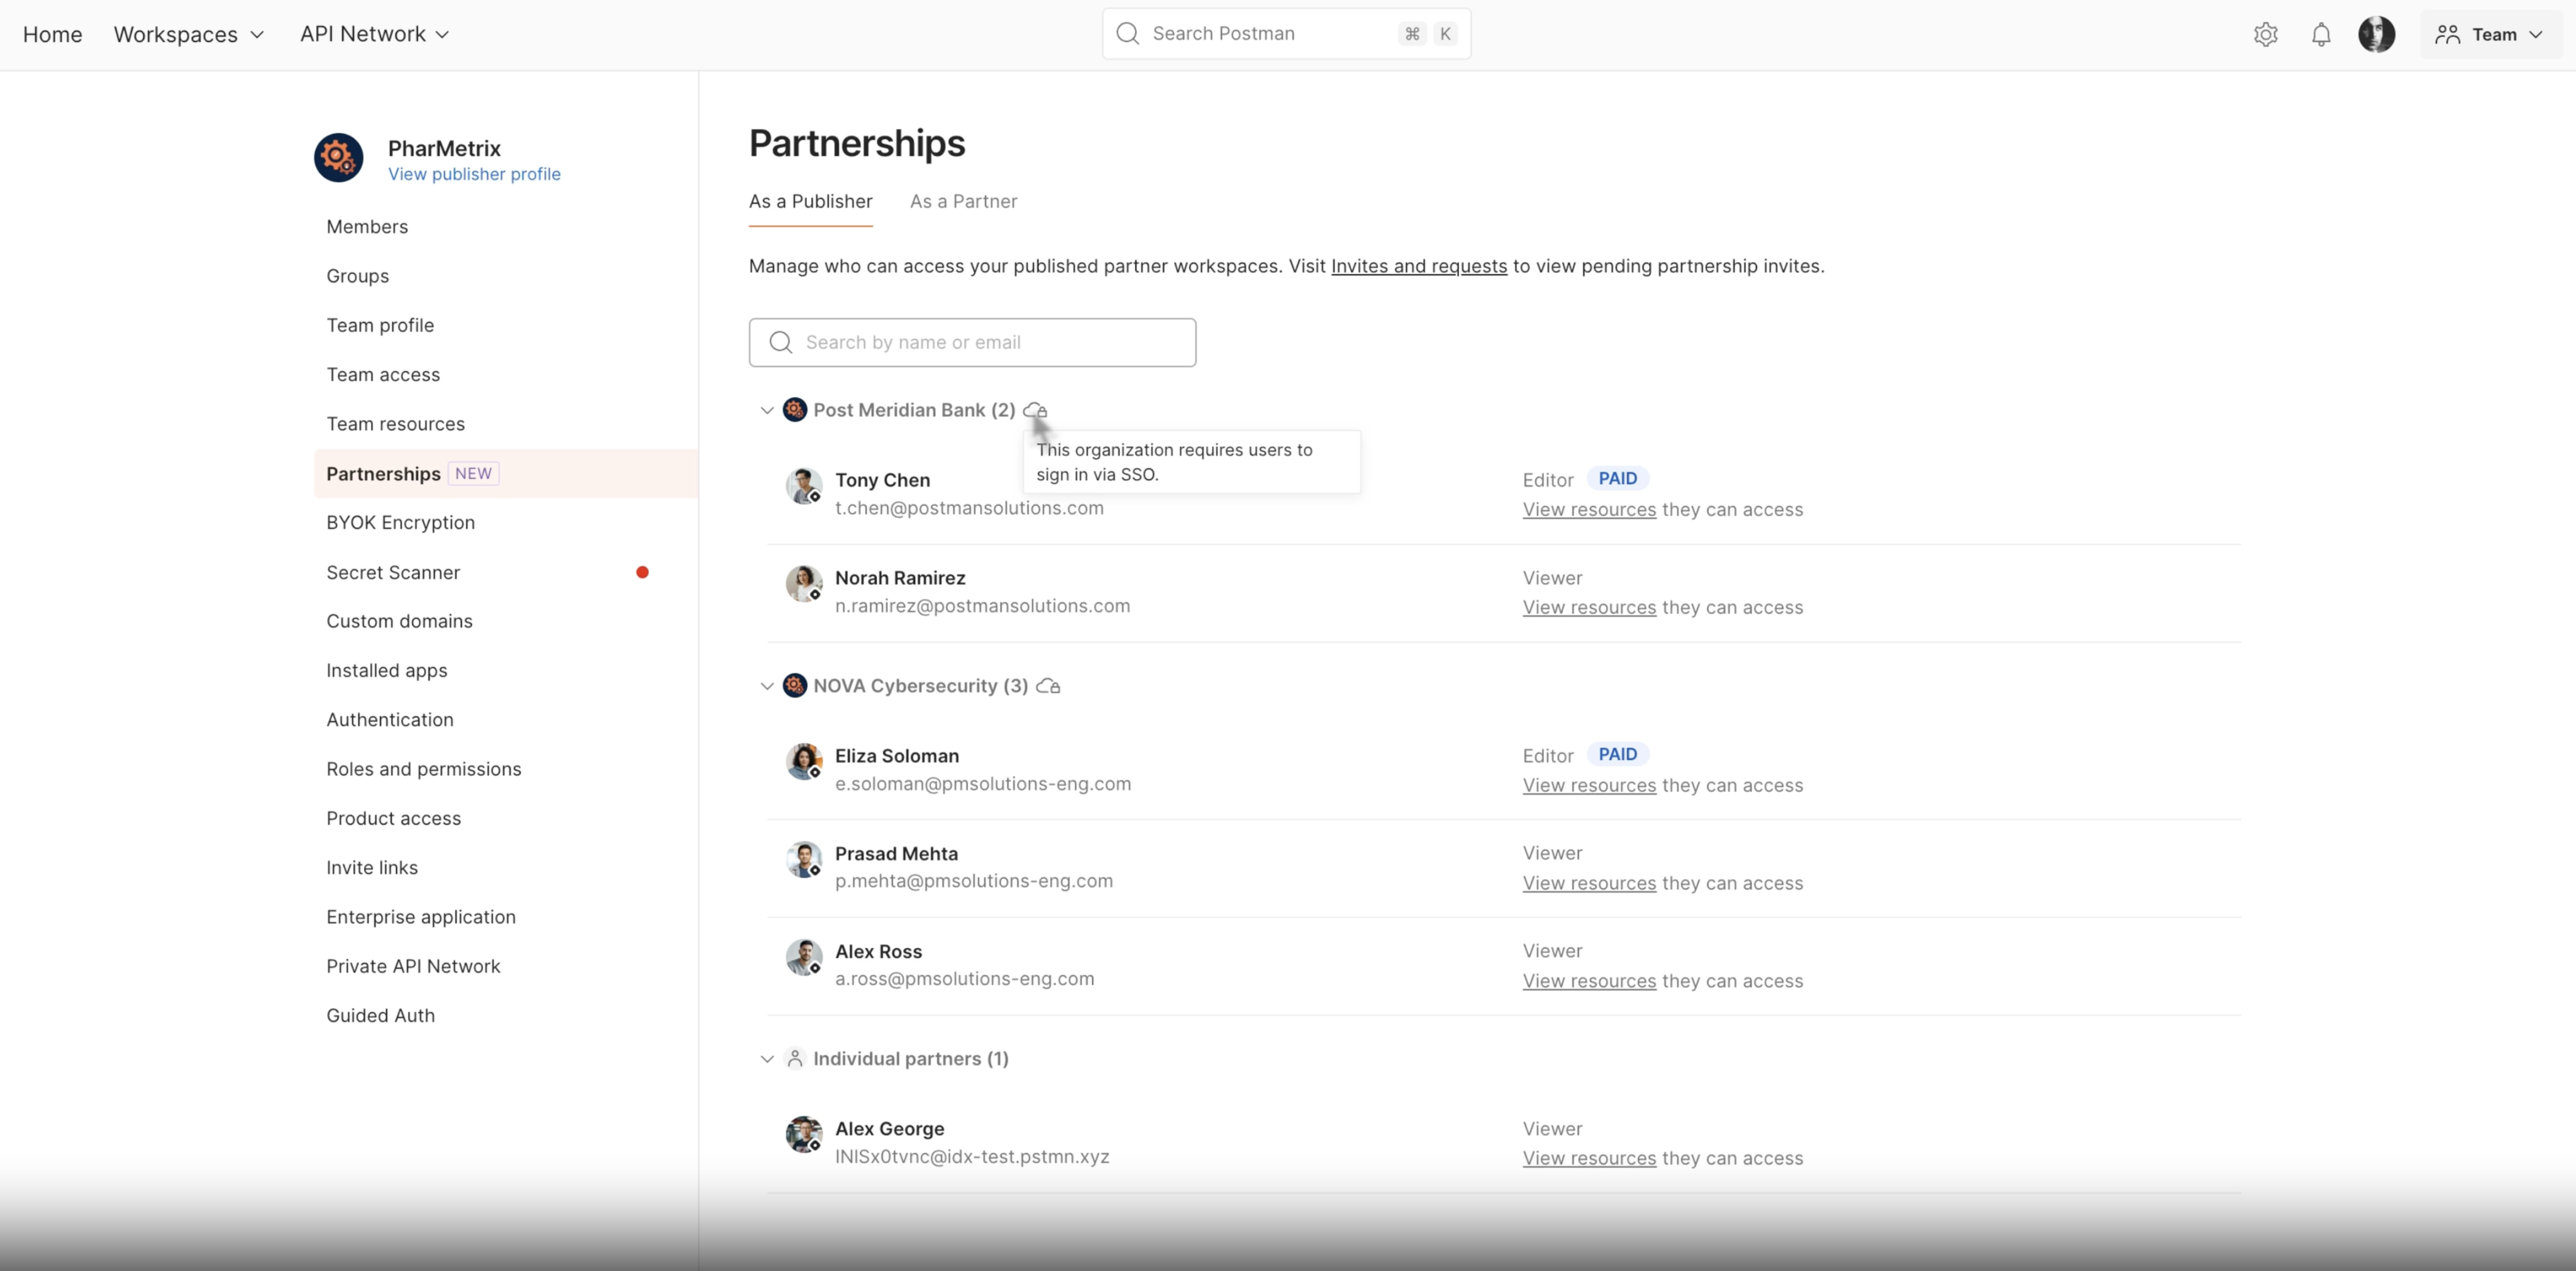
Task: Select Tony Chen's profile avatar
Action: [x=803, y=487]
